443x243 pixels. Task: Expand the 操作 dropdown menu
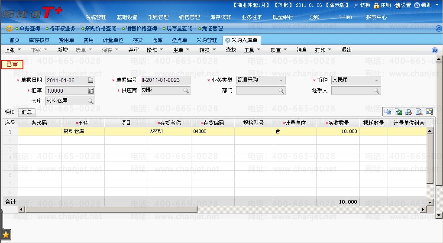(x=161, y=50)
